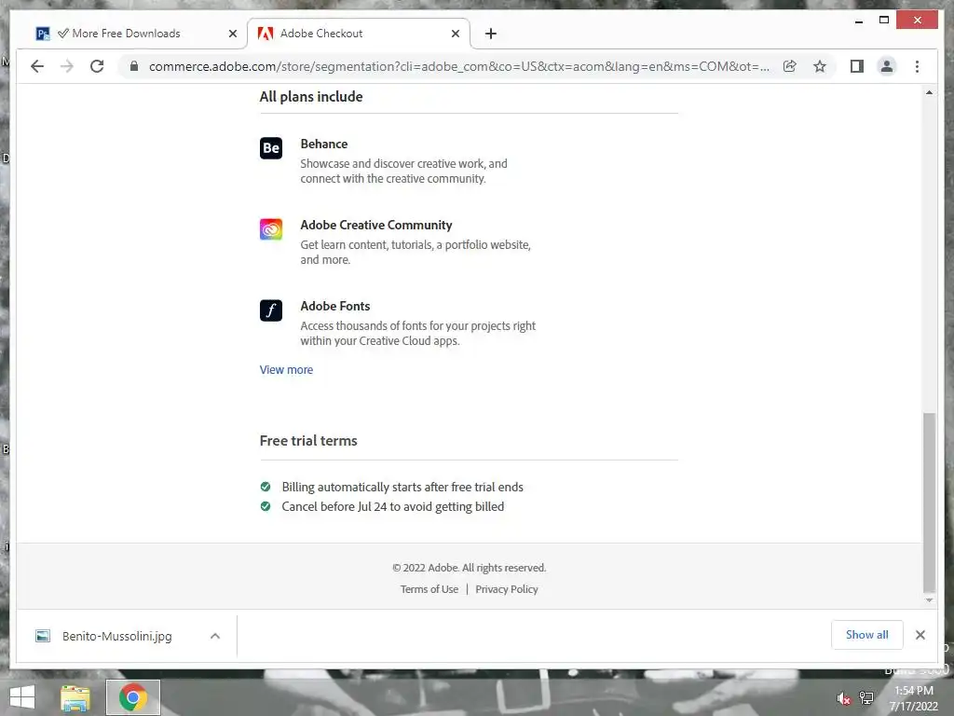Minimize the Chrome window
This screenshot has width=954, height=716.
[x=858, y=21]
